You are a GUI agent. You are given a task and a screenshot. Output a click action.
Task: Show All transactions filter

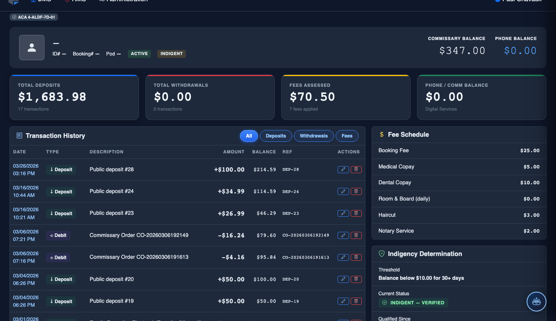point(249,136)
